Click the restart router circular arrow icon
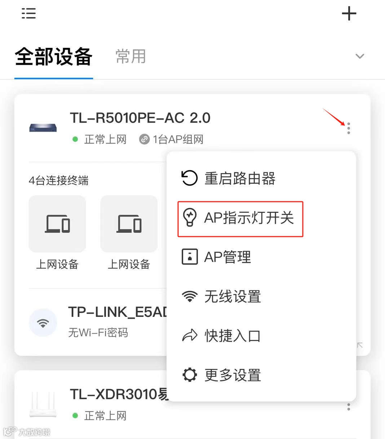Image resolution: width=385 pixels, height=439 pixels. click(x=190, y=178)
